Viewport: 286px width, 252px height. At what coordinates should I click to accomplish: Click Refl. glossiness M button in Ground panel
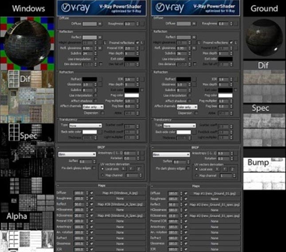point(194,48)
